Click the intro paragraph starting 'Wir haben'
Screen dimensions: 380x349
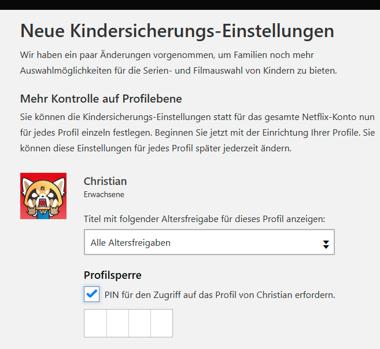[178, 63]
